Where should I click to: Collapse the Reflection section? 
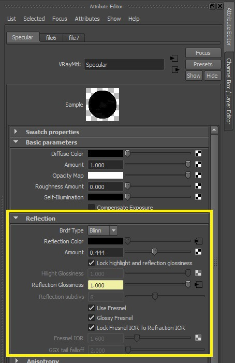click(16, 218)
